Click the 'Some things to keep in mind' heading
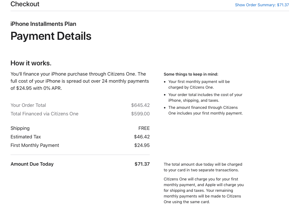The image size is (295, 210). pyautogui.click(x=191, y=74)
